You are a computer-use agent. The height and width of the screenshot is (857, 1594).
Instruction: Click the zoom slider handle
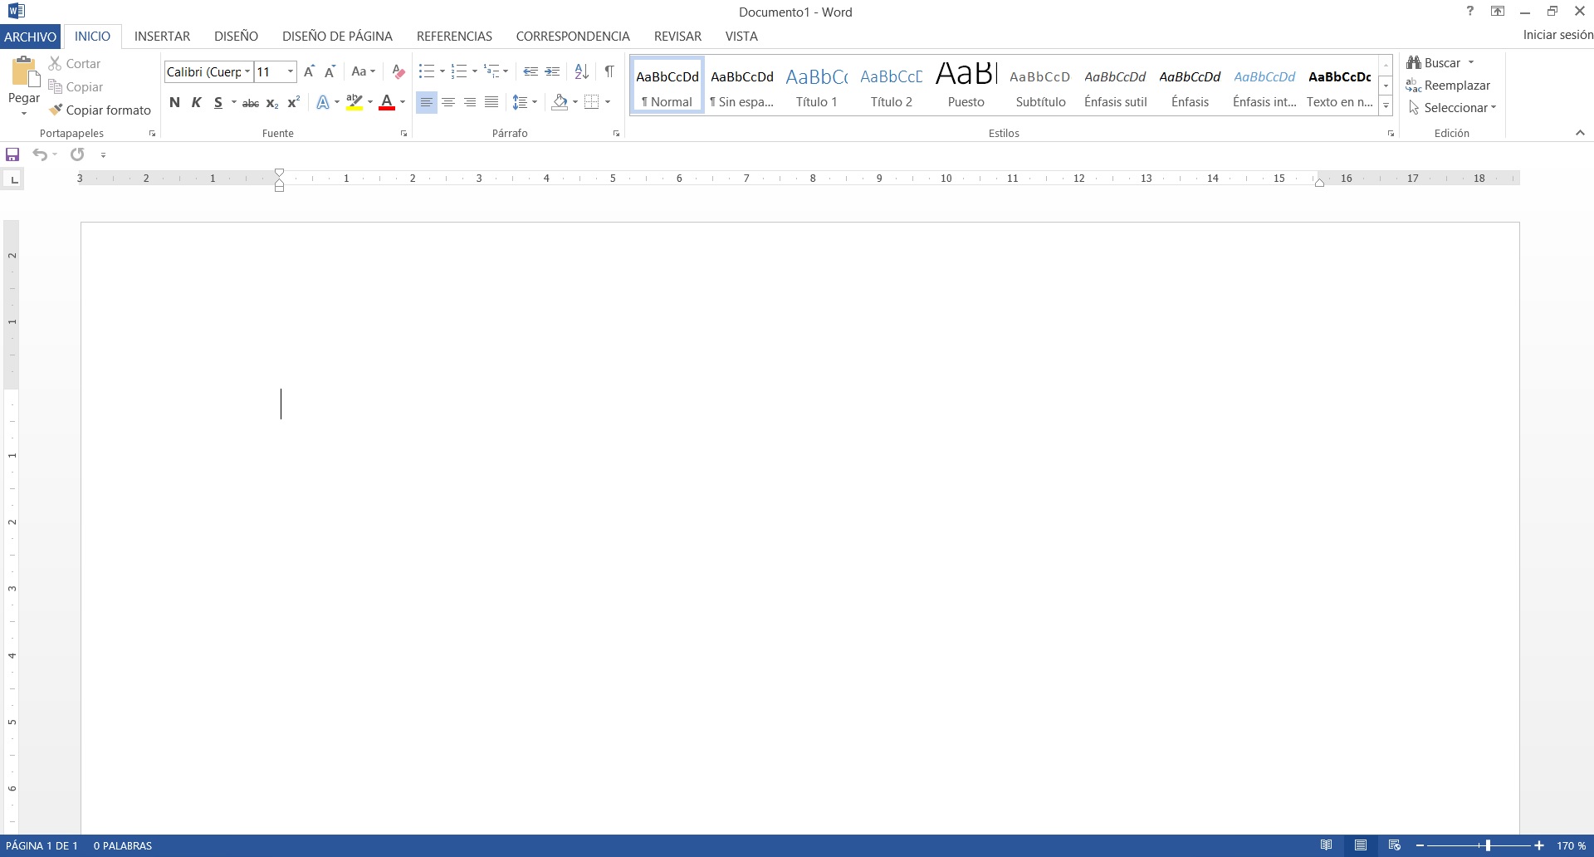tap(1488, 845)
